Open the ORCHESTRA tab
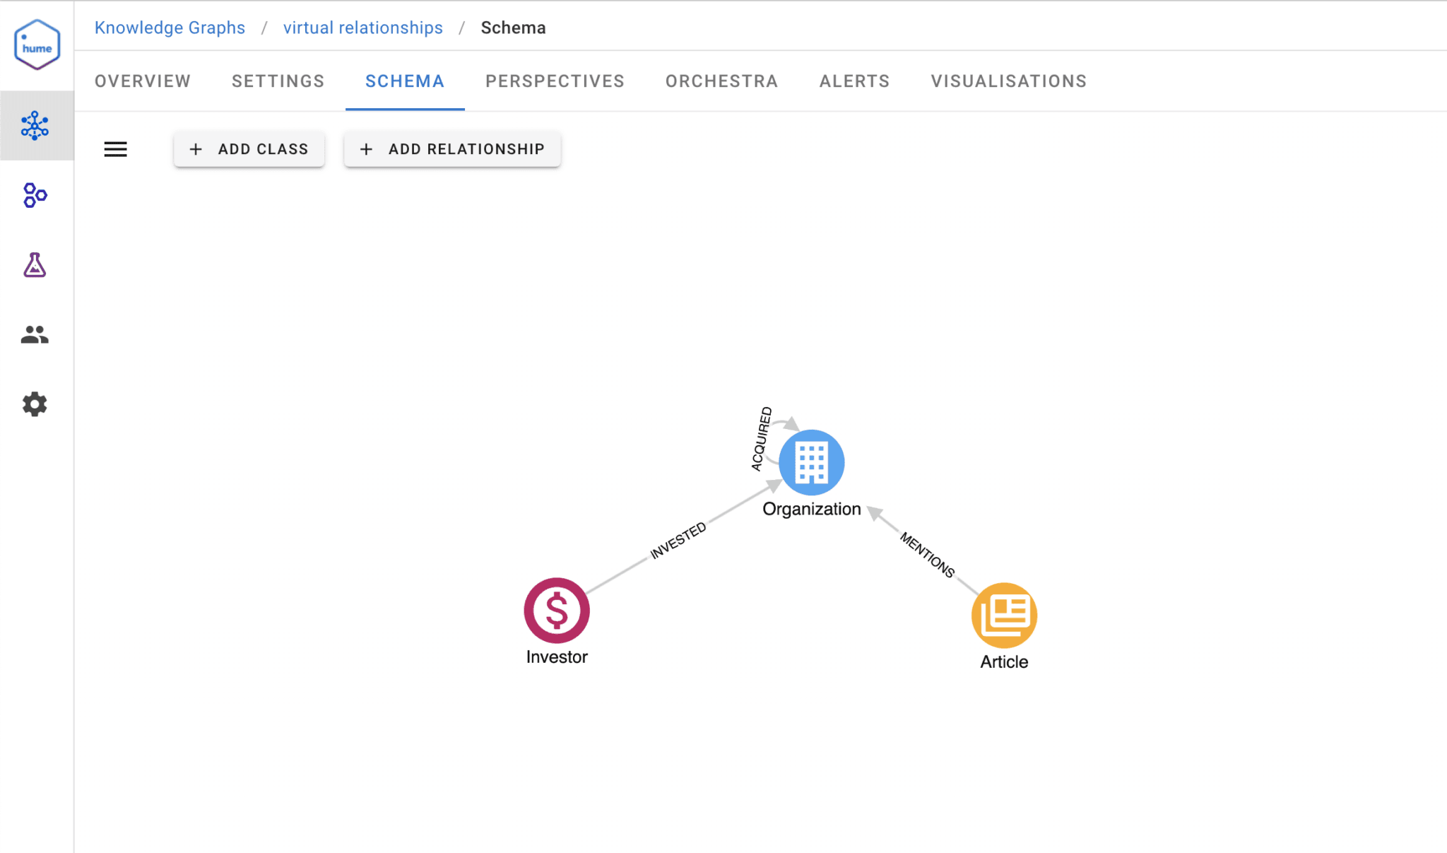Image resolution: width=1447 pixels, height=853 pixels. (x=721, y=81)
